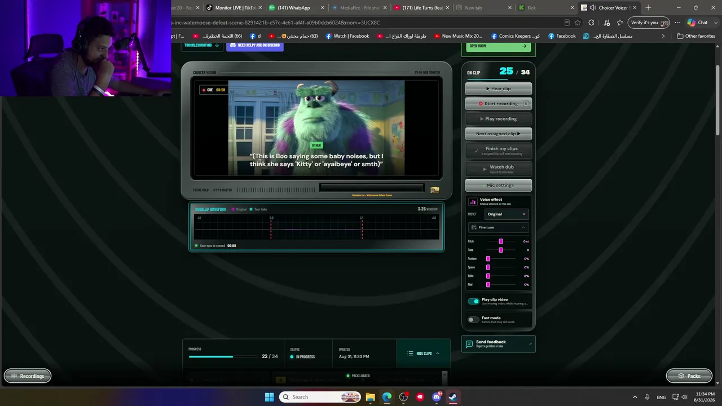The image size is (722, 406).
Task: Open the voice effect Preset dropdown
Action: pyautogui.click(x=507, y=214)
